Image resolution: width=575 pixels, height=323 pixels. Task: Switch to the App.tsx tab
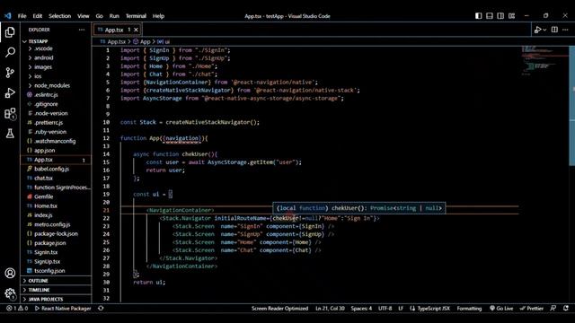114,30
